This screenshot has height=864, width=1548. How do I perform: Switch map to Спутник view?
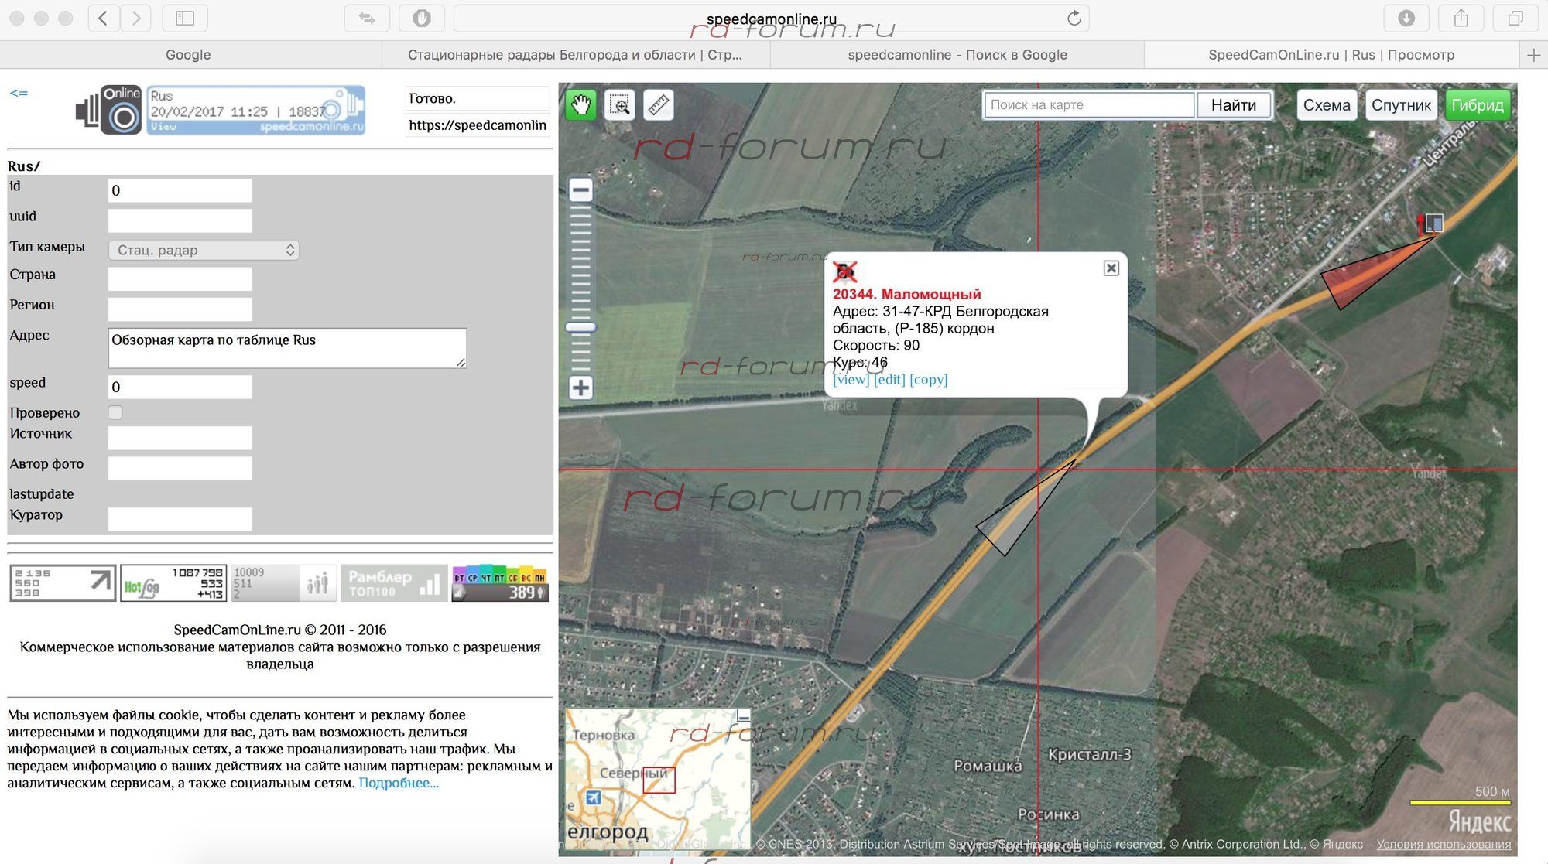(1400, 105)
